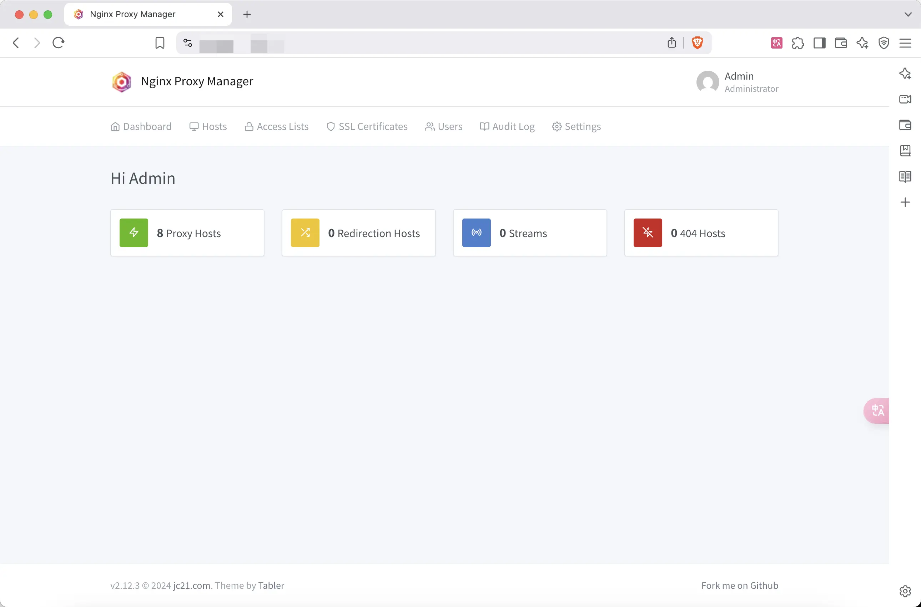Screen dimensions: 921x607
Task: Click the pink translate extension icon in toolbar
Action: click(x=777, y=42)
